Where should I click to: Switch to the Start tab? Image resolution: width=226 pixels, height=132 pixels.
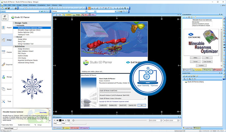click(59, 15)
